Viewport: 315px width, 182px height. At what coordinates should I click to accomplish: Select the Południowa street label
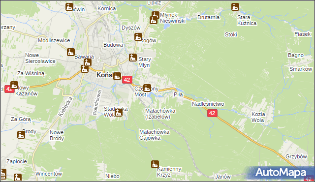pyautogui.click(x=97, y=102)
